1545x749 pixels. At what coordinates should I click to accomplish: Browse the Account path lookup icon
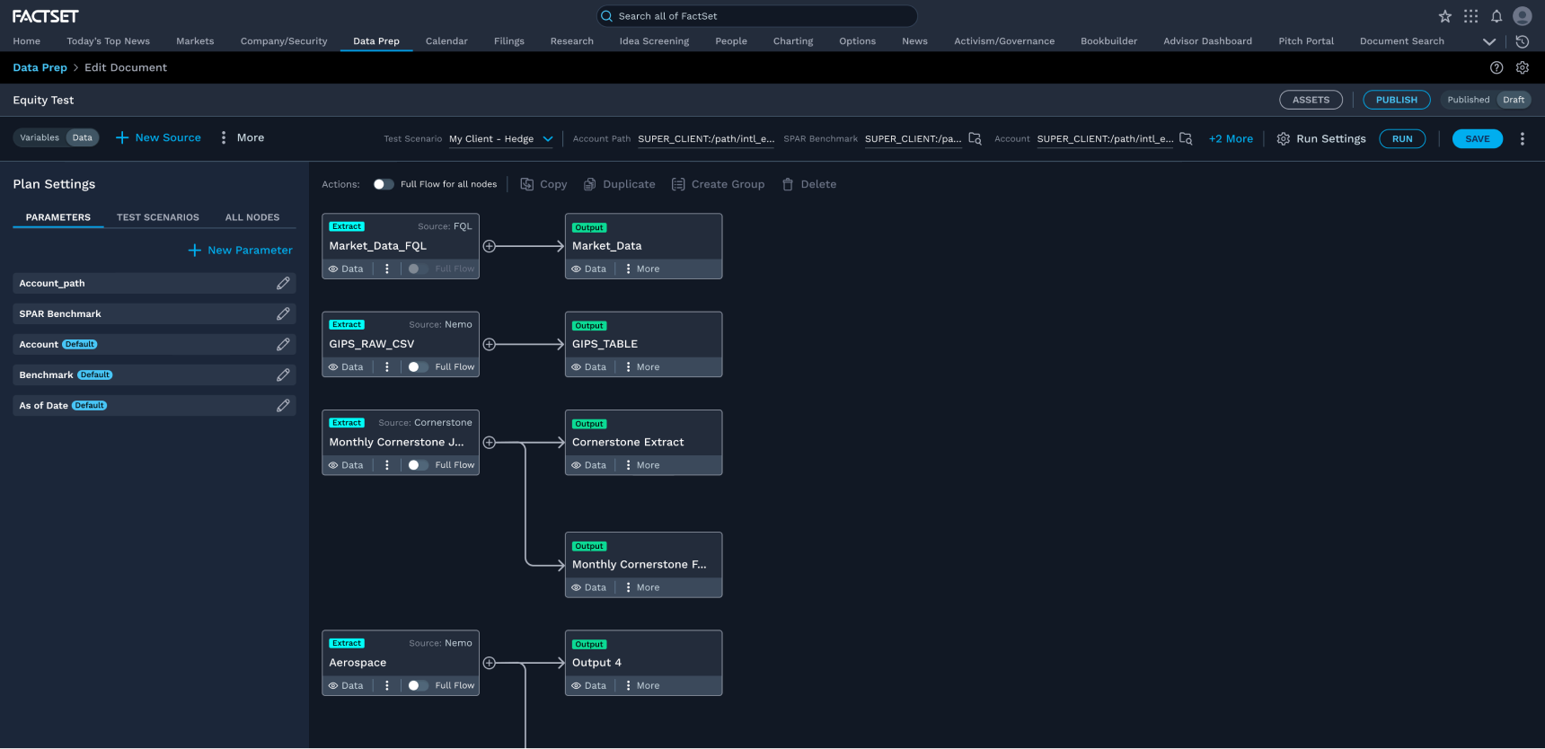pyautogui.click(x=1186, y=138)
